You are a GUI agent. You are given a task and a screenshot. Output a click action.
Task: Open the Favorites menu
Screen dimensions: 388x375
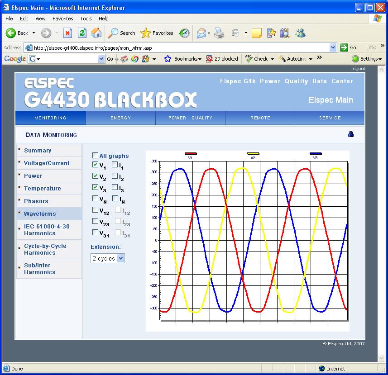(x=62, y=19)
